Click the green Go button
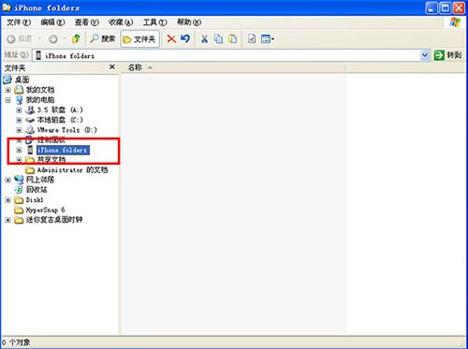 [447, 55]
